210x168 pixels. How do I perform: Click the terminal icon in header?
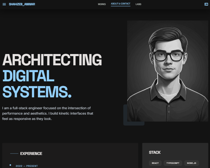click(x=206, y=4)
